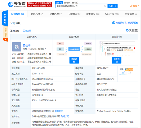Image resolution: width=141 pixels, height=128 pixels.
Task: Click the 赖 avatar tile
Action: point(17,47)
